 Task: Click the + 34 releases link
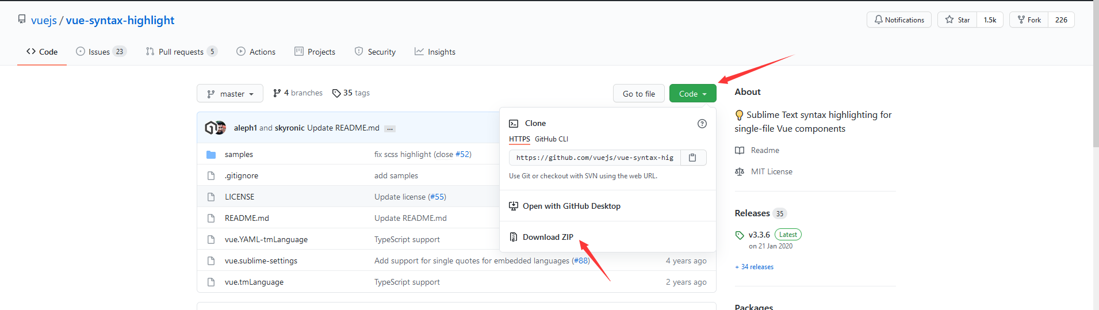[754, 267]
